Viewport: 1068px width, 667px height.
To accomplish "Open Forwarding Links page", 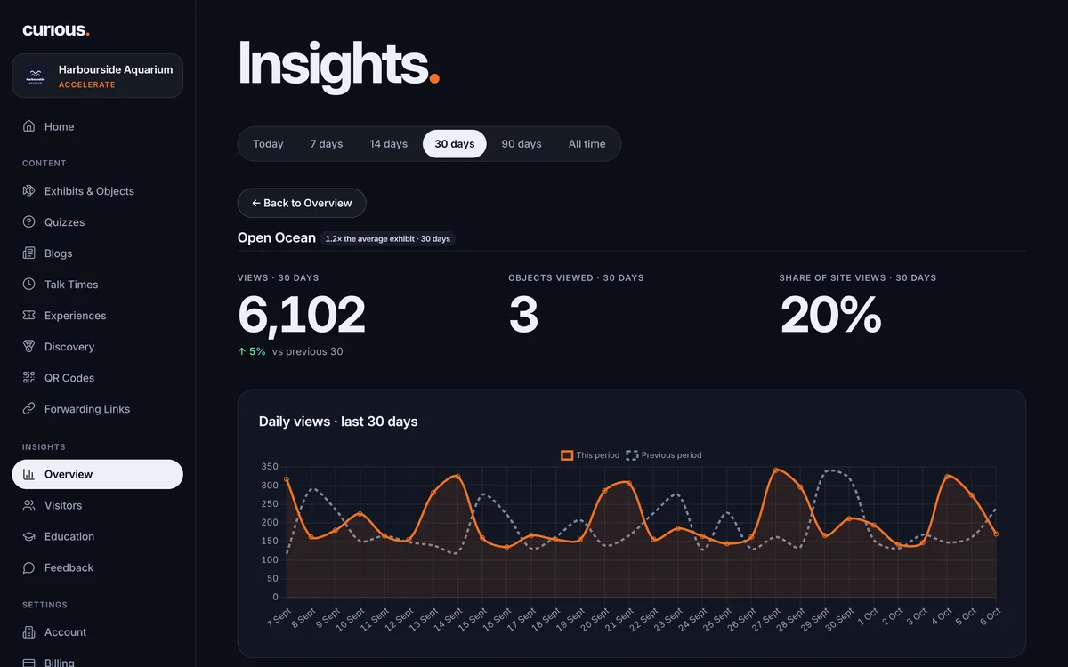I will tap(97, 409).
